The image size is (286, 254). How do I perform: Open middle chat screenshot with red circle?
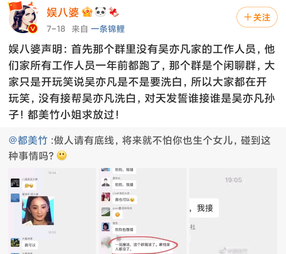pos(142,211)
